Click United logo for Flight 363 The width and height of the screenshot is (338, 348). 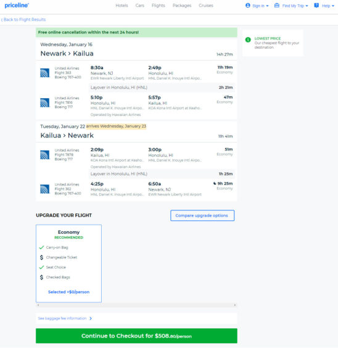pyautogui.click(x=45, y=73)
